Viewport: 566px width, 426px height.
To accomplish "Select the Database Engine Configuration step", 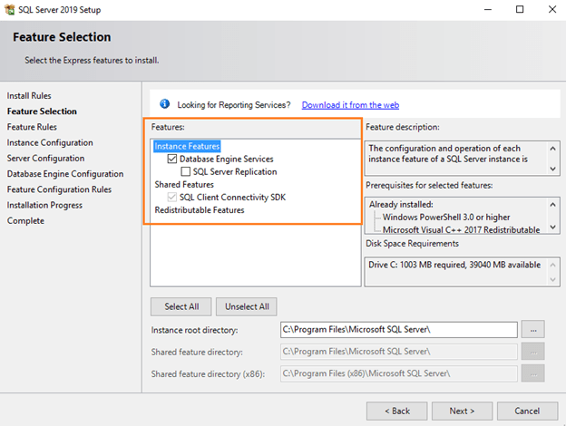I will point(65,174).
